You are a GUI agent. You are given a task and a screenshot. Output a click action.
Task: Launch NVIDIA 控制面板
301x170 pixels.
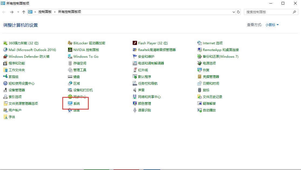pos(86,50)
